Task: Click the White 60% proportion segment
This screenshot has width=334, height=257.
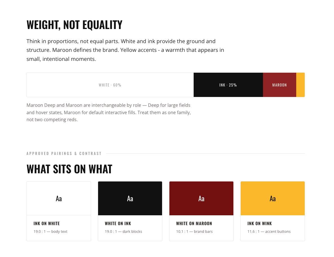Action: [x=110, y=85]
